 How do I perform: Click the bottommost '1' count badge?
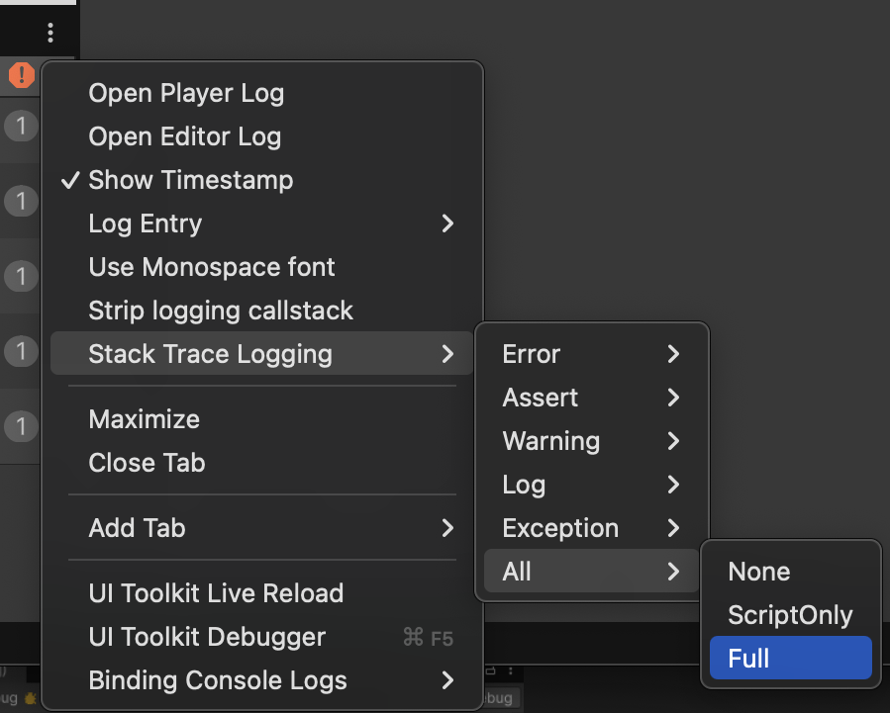22,426
